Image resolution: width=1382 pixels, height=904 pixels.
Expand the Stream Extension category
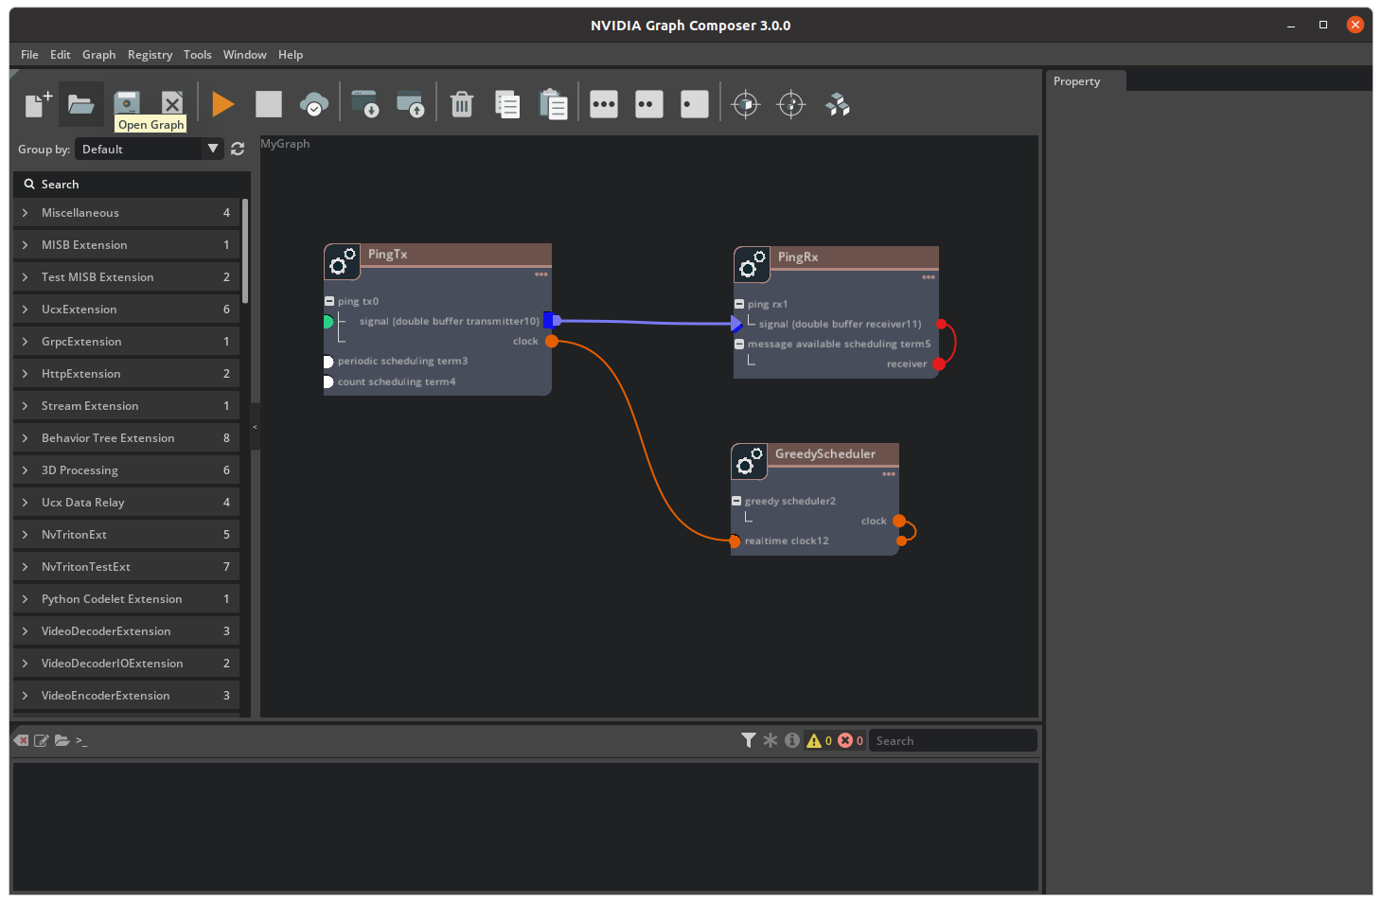click(127, 405)
